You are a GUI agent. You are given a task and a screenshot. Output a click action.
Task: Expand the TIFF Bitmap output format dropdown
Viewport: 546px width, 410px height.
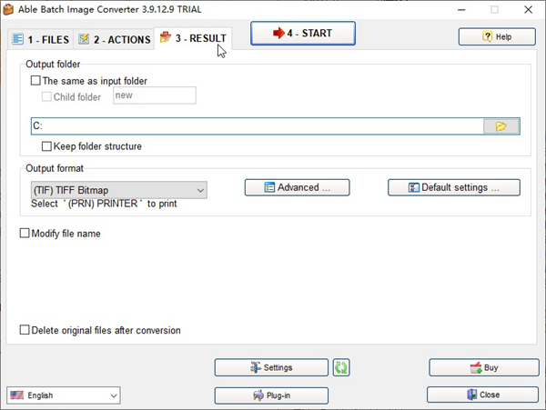[118, 190]
